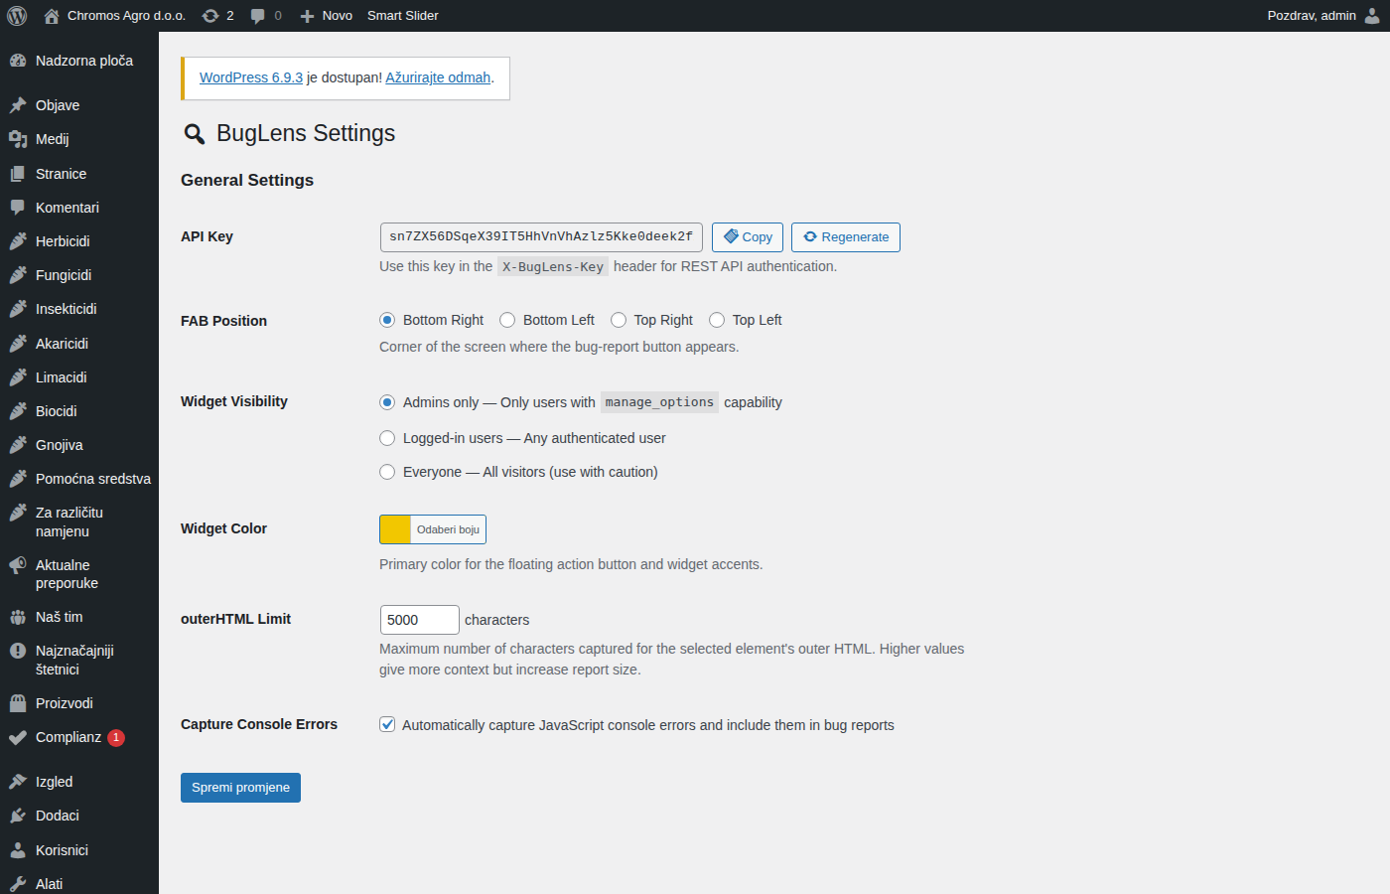Click the Objave pin icon
This screenshot has width=1390, height=894.
pos(18,105)
